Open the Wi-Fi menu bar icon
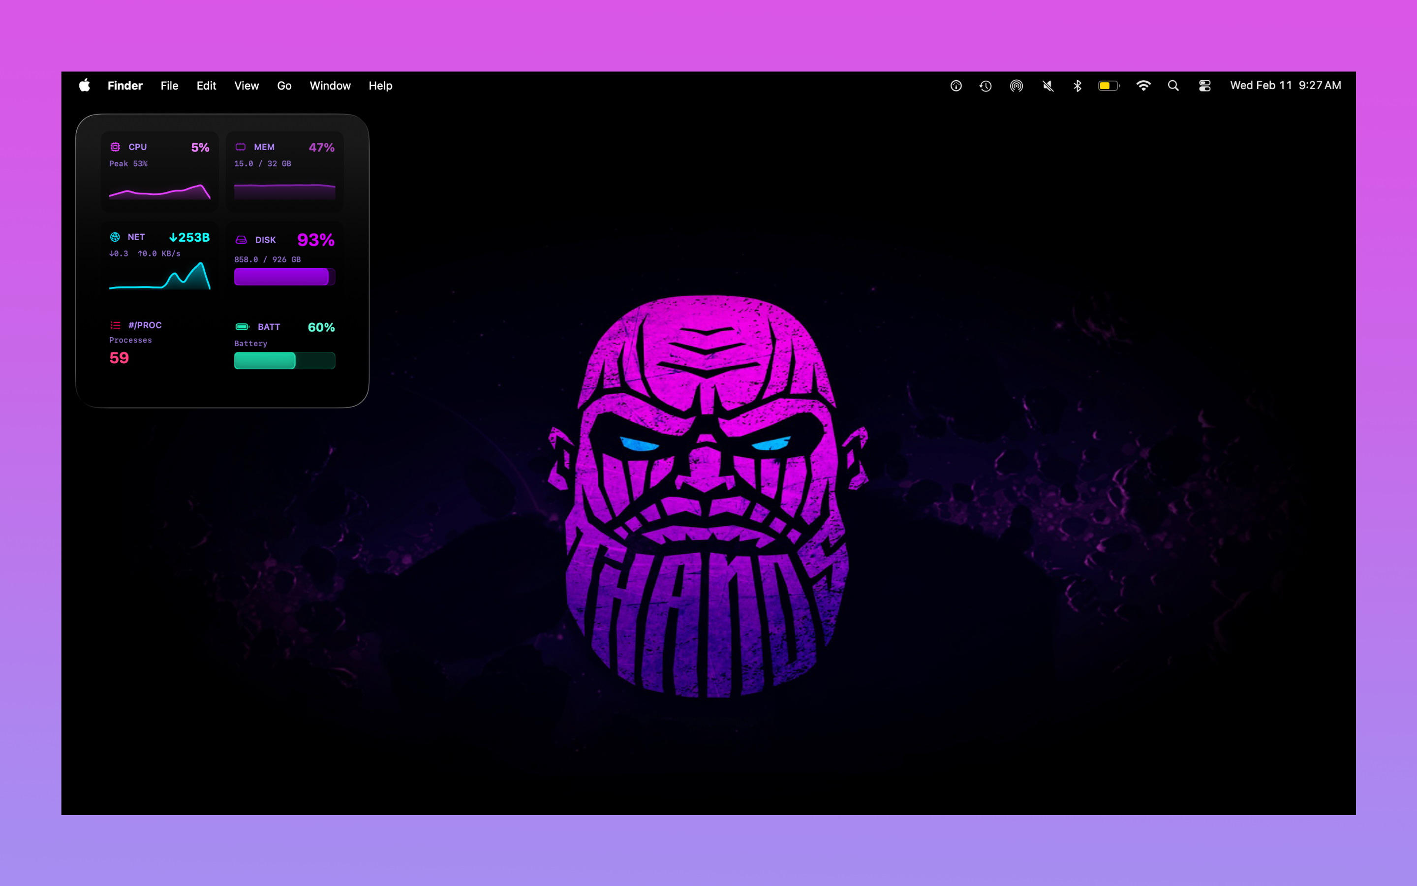The image size is (1417, 886). 1143,86
